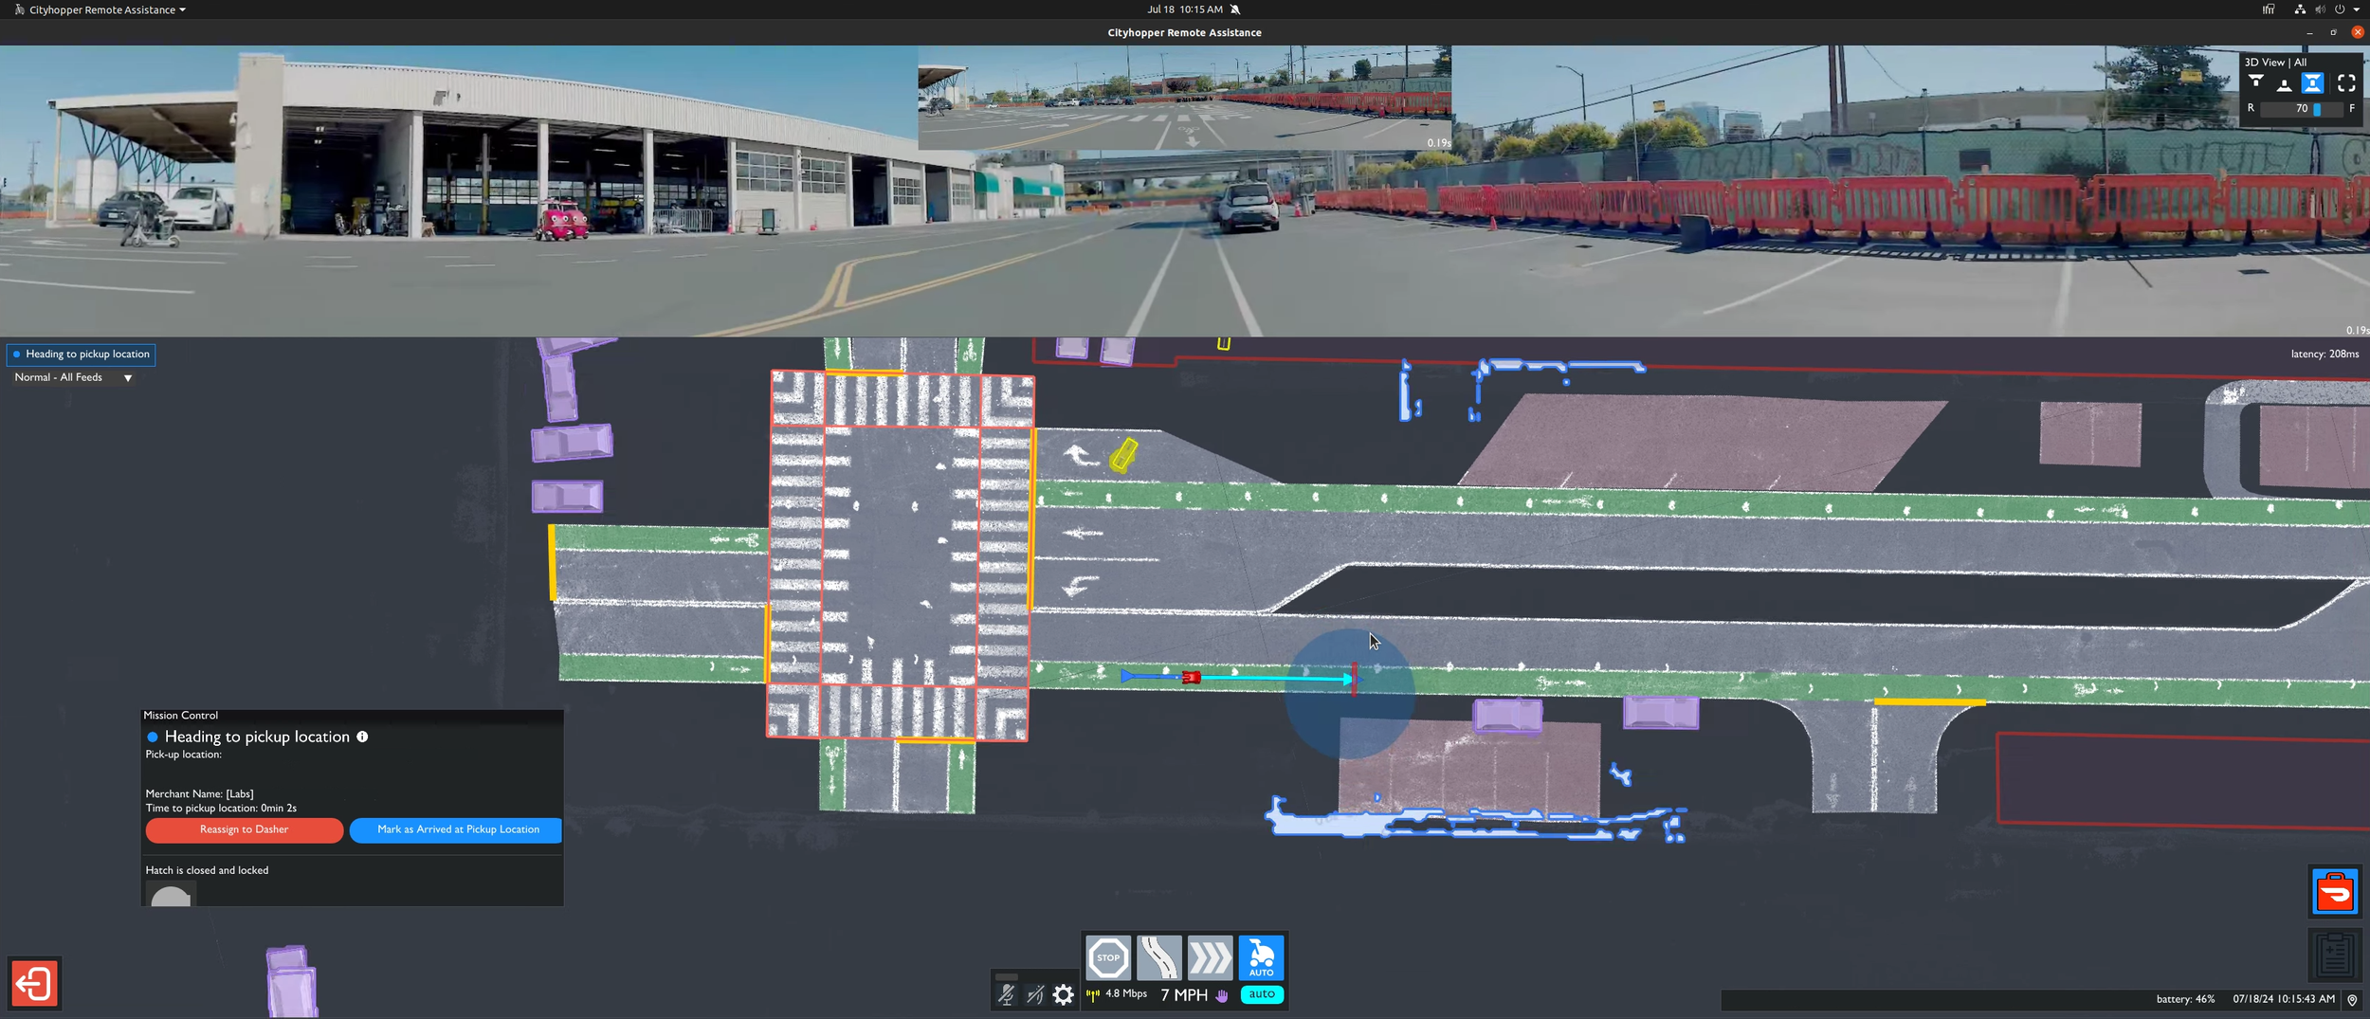Screen dimensions: 2370x1019
Task: Click the location pin in status bar
Action: pos(2352,999)
